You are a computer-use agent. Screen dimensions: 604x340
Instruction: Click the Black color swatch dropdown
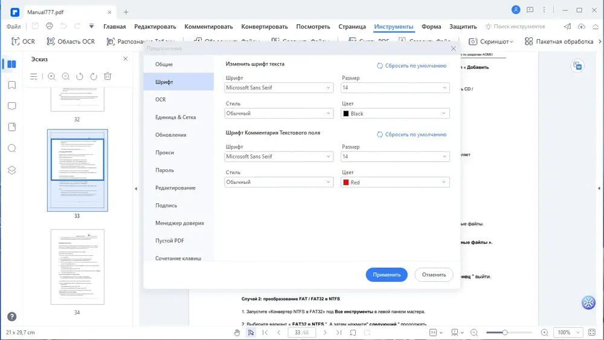(395, 114)
